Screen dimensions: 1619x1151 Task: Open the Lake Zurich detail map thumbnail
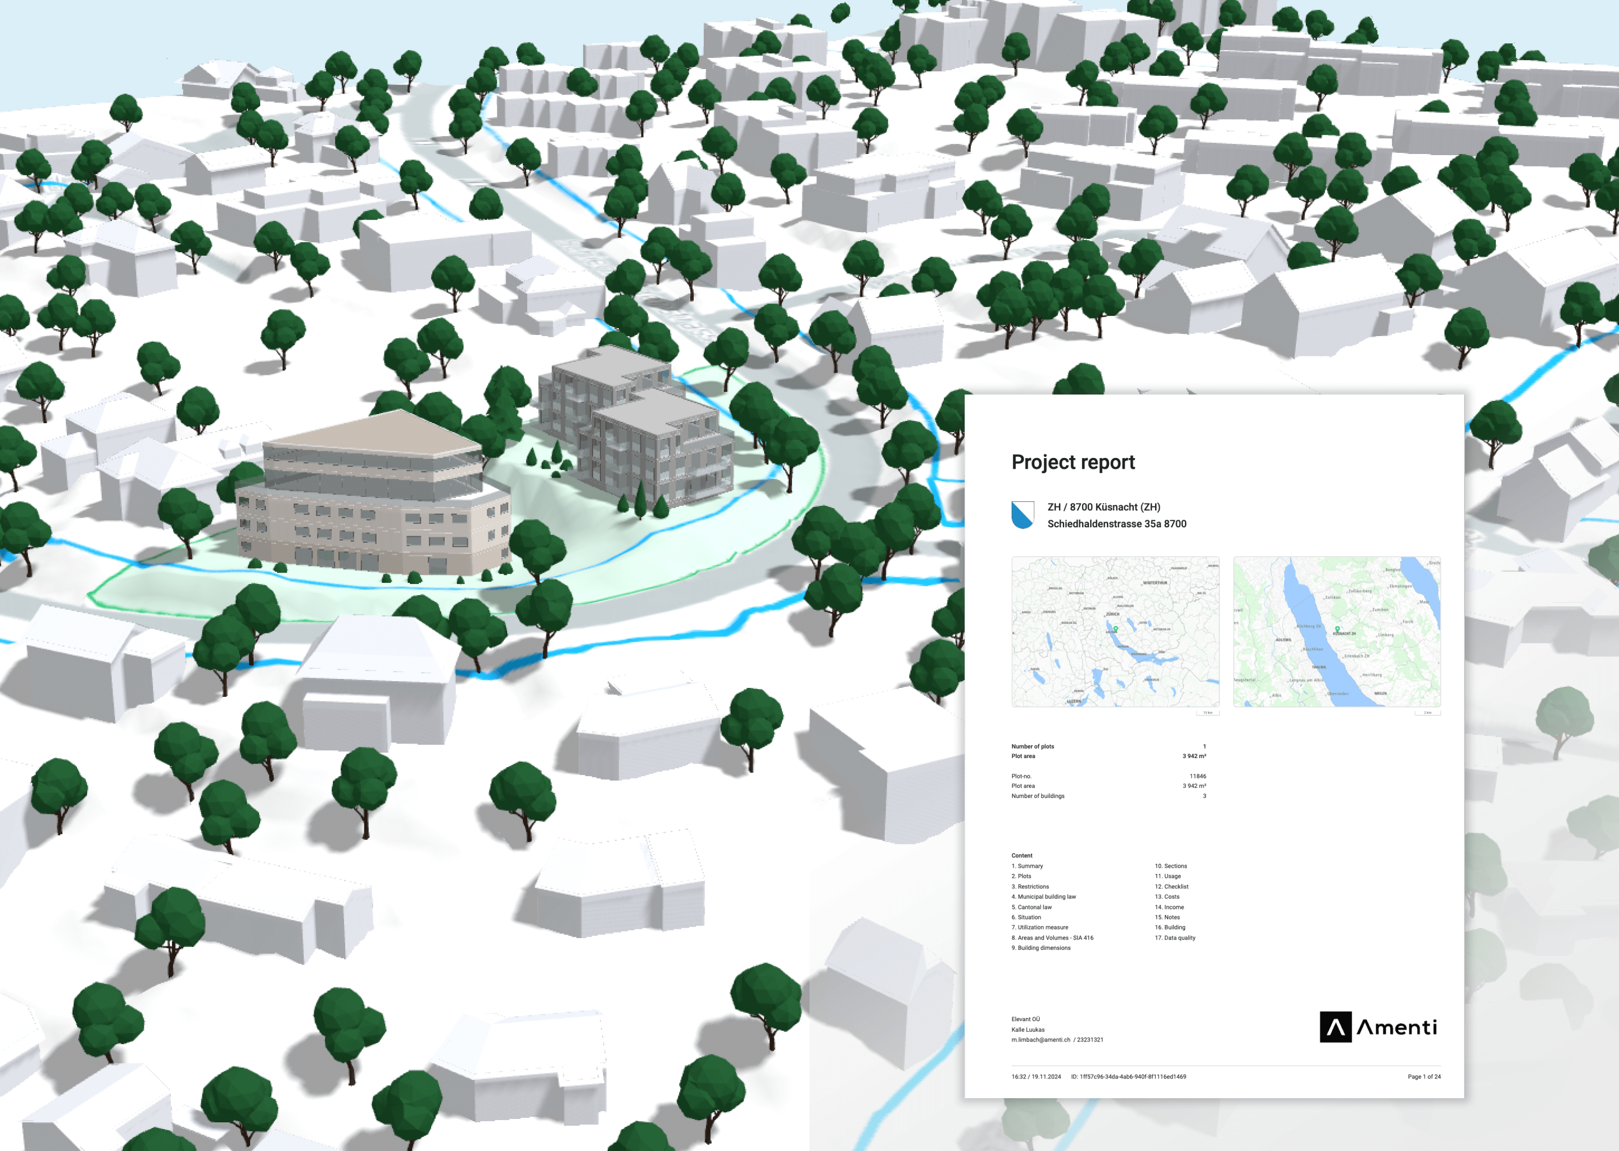pos(1337,632)
